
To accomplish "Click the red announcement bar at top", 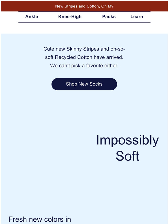I will click(x=84, y=6).
